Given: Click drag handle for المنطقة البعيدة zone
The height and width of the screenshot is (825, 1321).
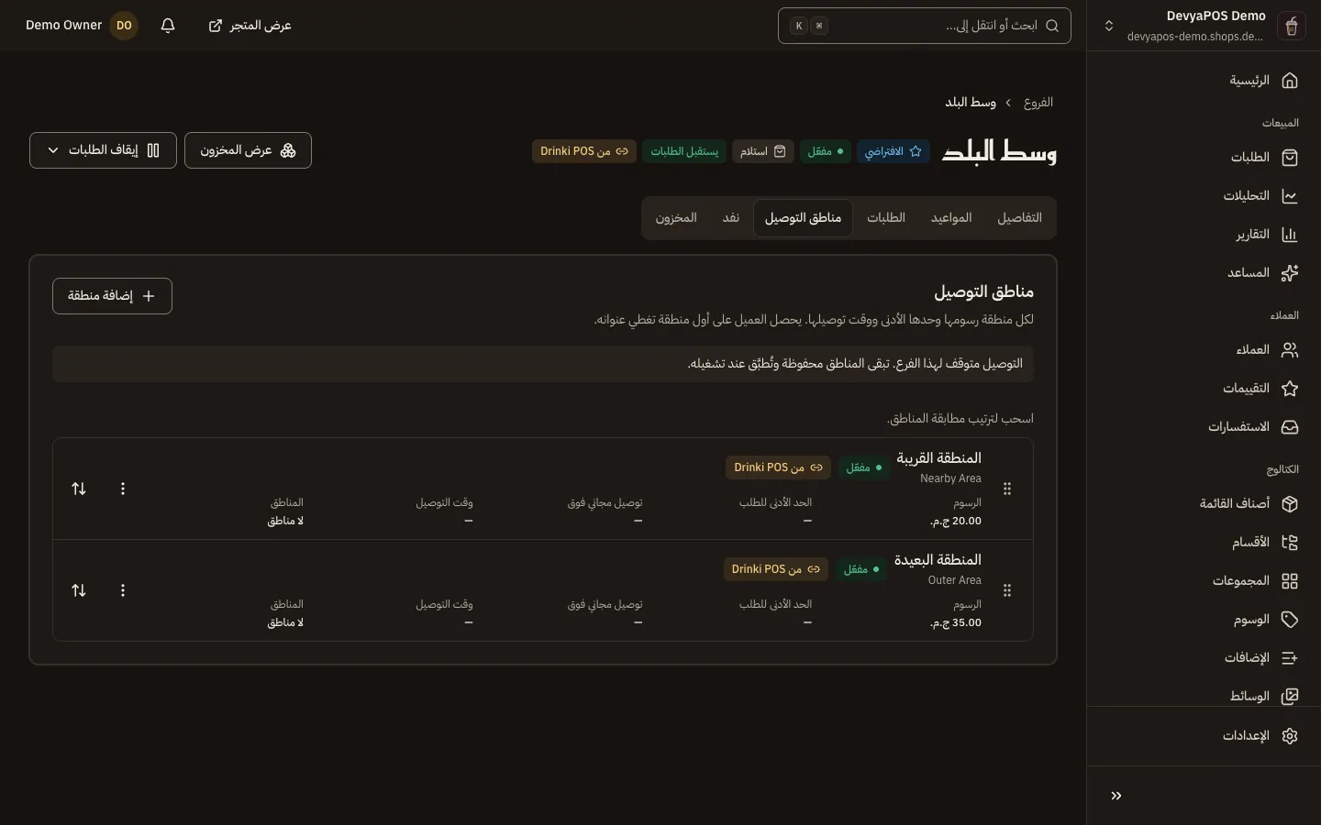Looking at the screenshot, I should point(1007,590).
